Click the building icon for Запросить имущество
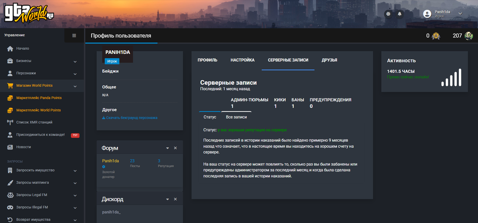Screen dimensions: 478x223 click(x=10, y=170)
